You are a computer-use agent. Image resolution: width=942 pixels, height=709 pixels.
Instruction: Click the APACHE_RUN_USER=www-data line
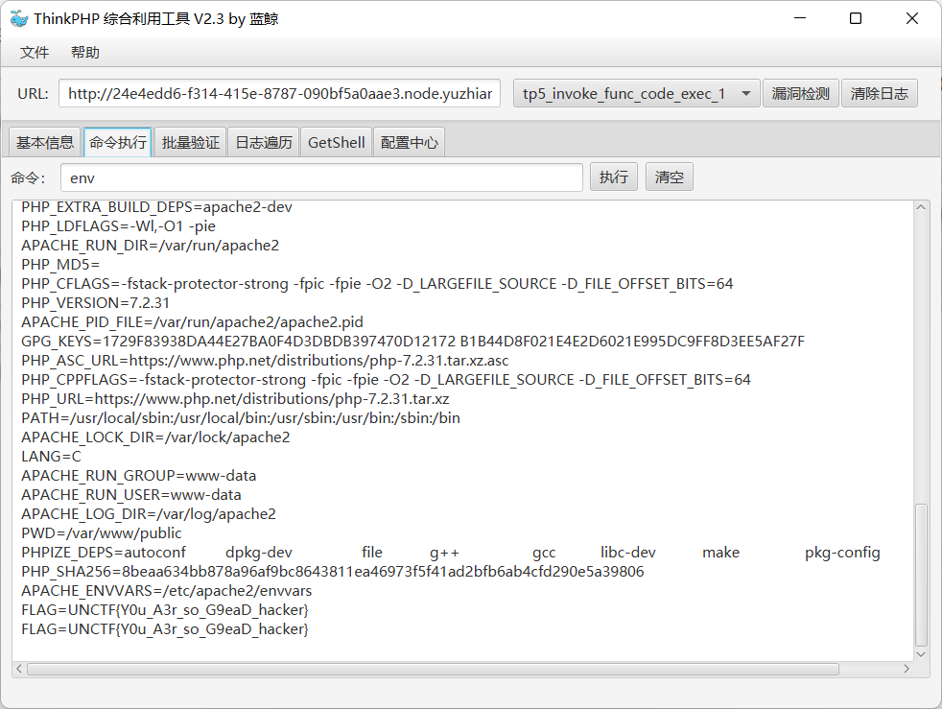[131, 494]
